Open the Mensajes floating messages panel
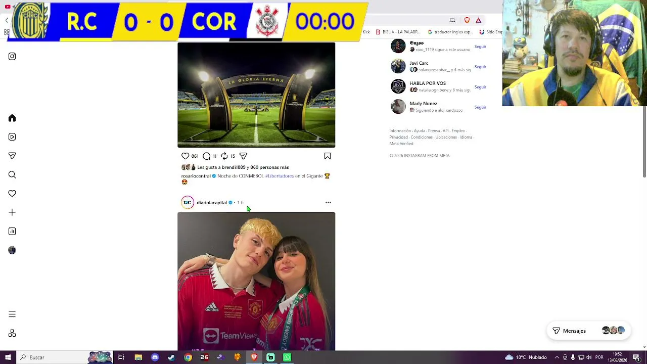The width and height of the screenshot is (647, 364). point(588,331)
